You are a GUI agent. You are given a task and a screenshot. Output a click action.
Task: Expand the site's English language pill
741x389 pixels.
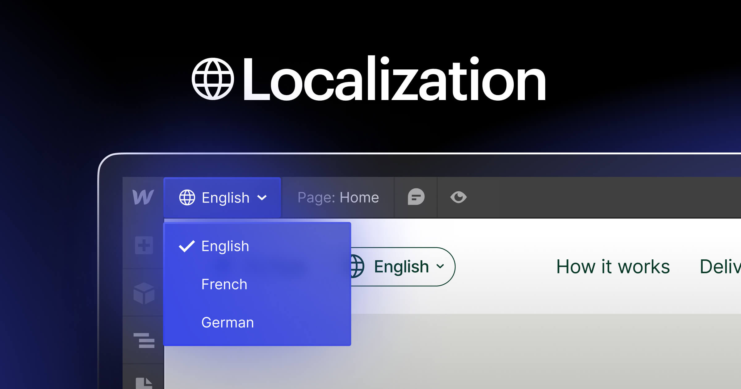pos(401,267)
